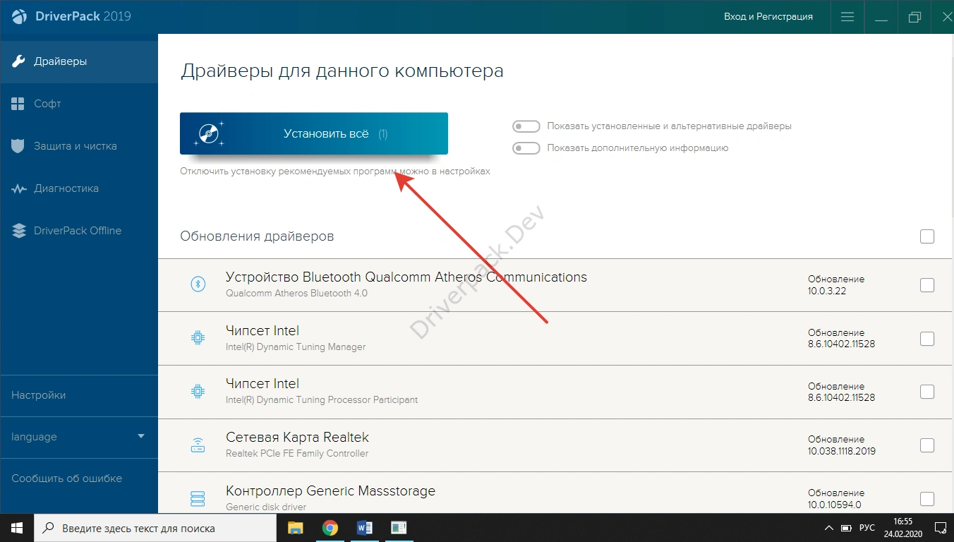Screen dimensions: 954x542
Task: Click update version 10.0.3.22
Action: [826, 291]
